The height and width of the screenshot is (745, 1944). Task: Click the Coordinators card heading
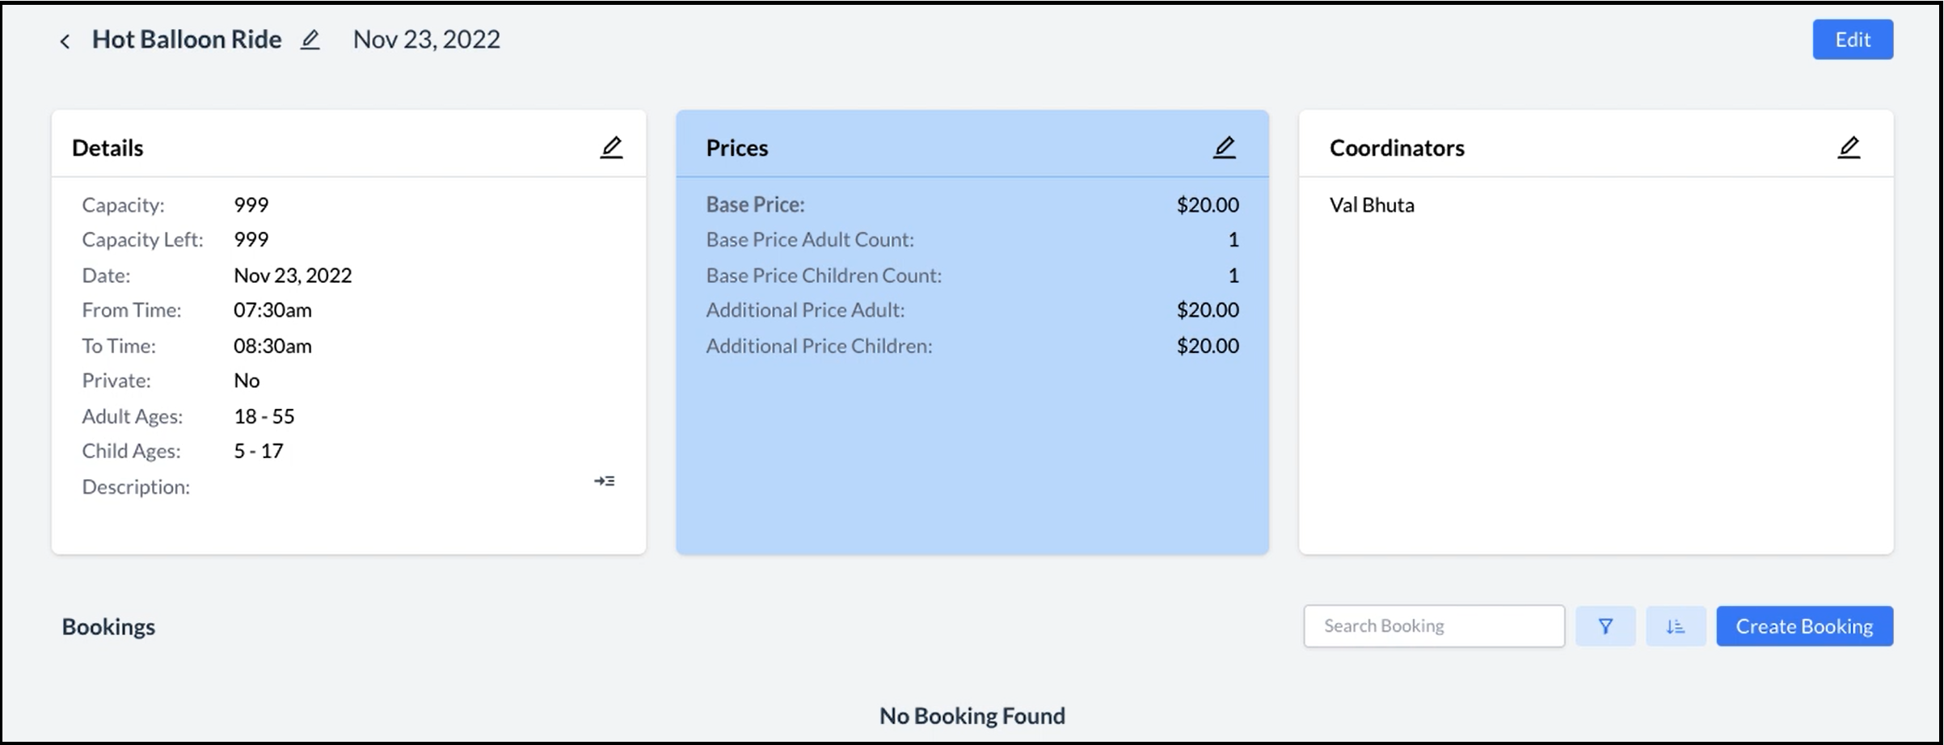1397,147
